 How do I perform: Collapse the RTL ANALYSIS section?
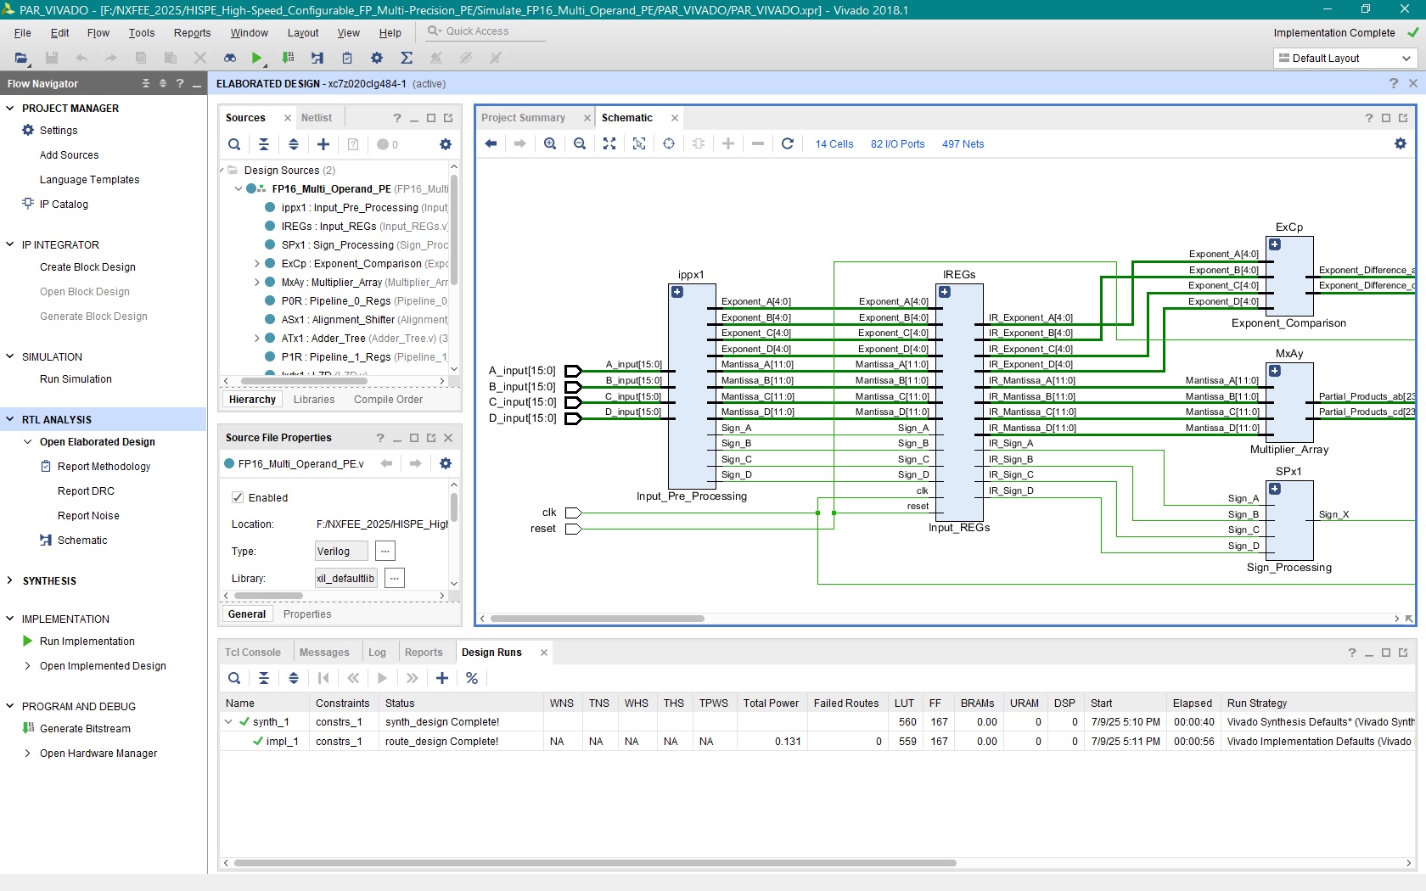coord(10,419)
